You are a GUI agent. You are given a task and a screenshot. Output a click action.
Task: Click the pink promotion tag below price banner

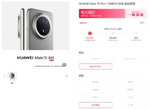click(83, 23)
